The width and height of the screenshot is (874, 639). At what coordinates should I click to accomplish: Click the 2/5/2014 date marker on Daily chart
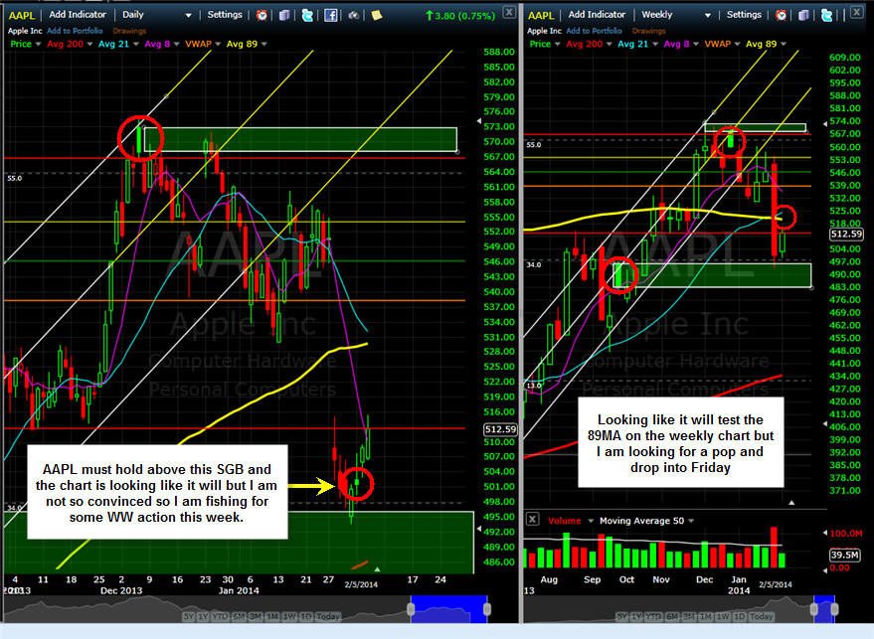pos(361,584)
